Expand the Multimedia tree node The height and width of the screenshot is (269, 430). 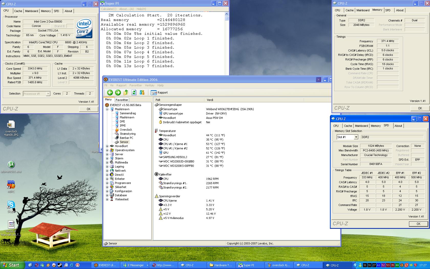107,162
